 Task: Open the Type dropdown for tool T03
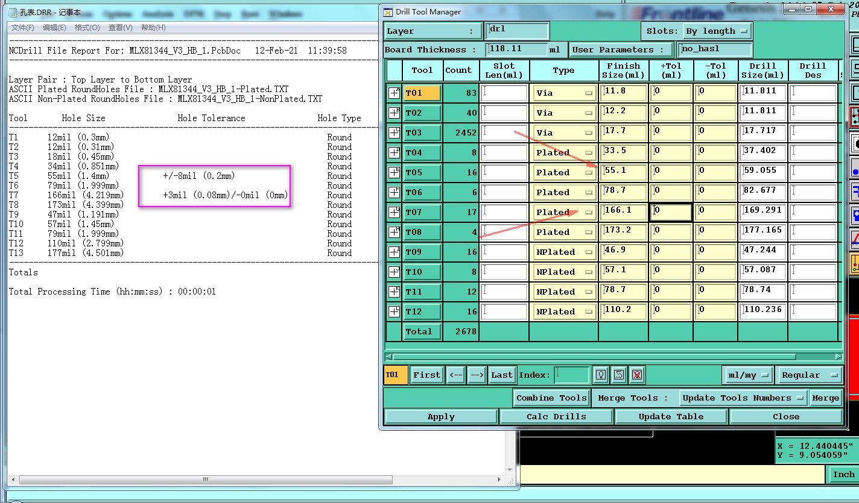[563, 133]
